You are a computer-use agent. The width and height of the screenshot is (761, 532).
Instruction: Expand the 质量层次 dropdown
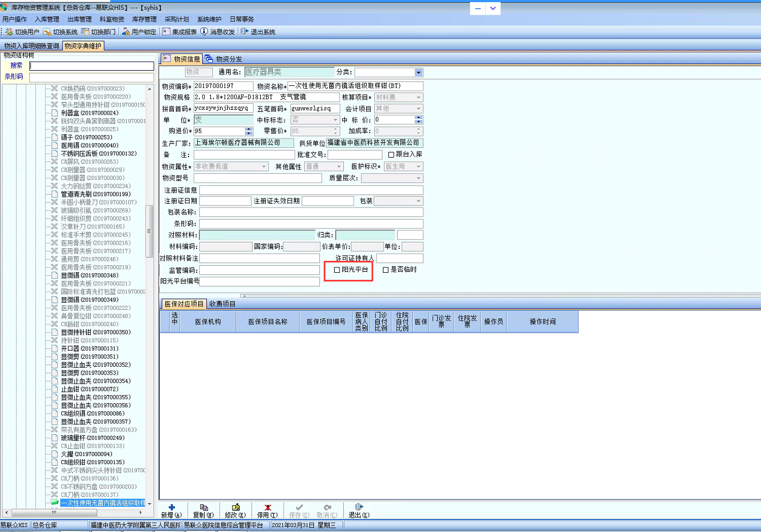click(418, 178)
